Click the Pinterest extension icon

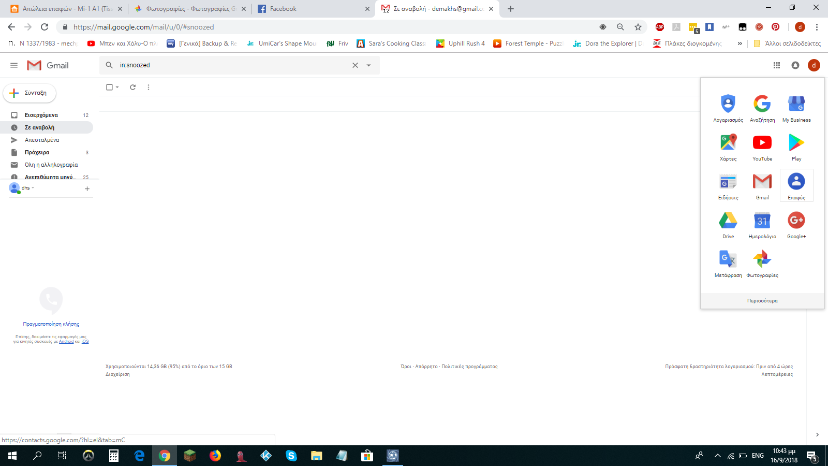(x=775, y=27)
